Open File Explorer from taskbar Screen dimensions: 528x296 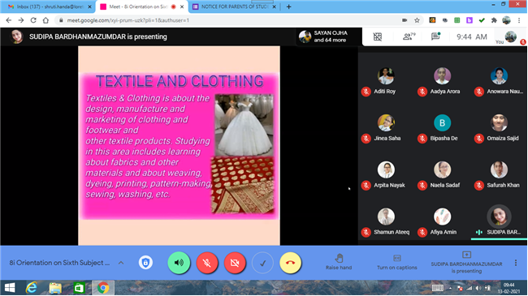point(55,288)
